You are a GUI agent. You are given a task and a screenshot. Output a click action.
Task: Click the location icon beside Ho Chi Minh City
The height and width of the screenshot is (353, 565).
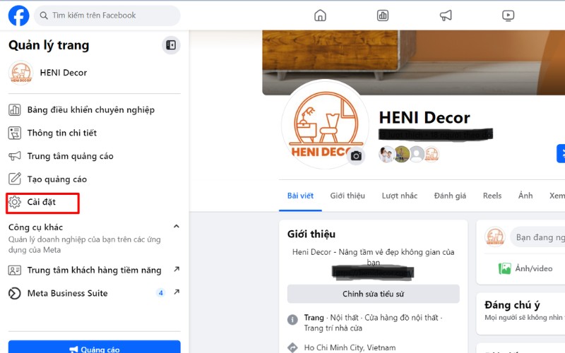292,347
